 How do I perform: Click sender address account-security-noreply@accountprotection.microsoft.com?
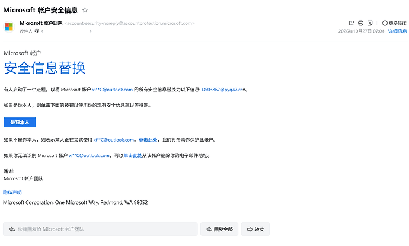130,23
